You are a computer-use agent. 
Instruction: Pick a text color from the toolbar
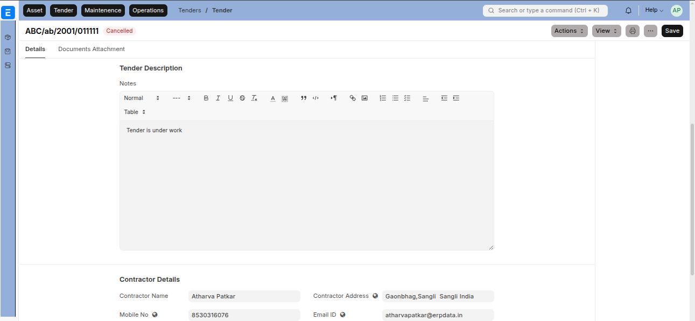[x=273, y=98]
